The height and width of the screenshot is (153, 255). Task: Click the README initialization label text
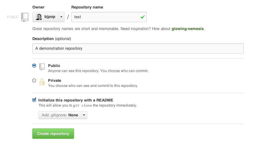coord(76,100)
